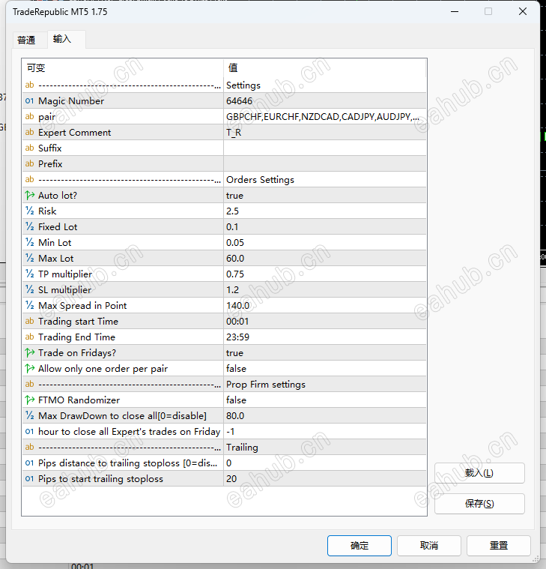The height and width of the screenshot is (569, 546).
Task: Click the integer icon beside Magic Number
Action: point(30,101)
